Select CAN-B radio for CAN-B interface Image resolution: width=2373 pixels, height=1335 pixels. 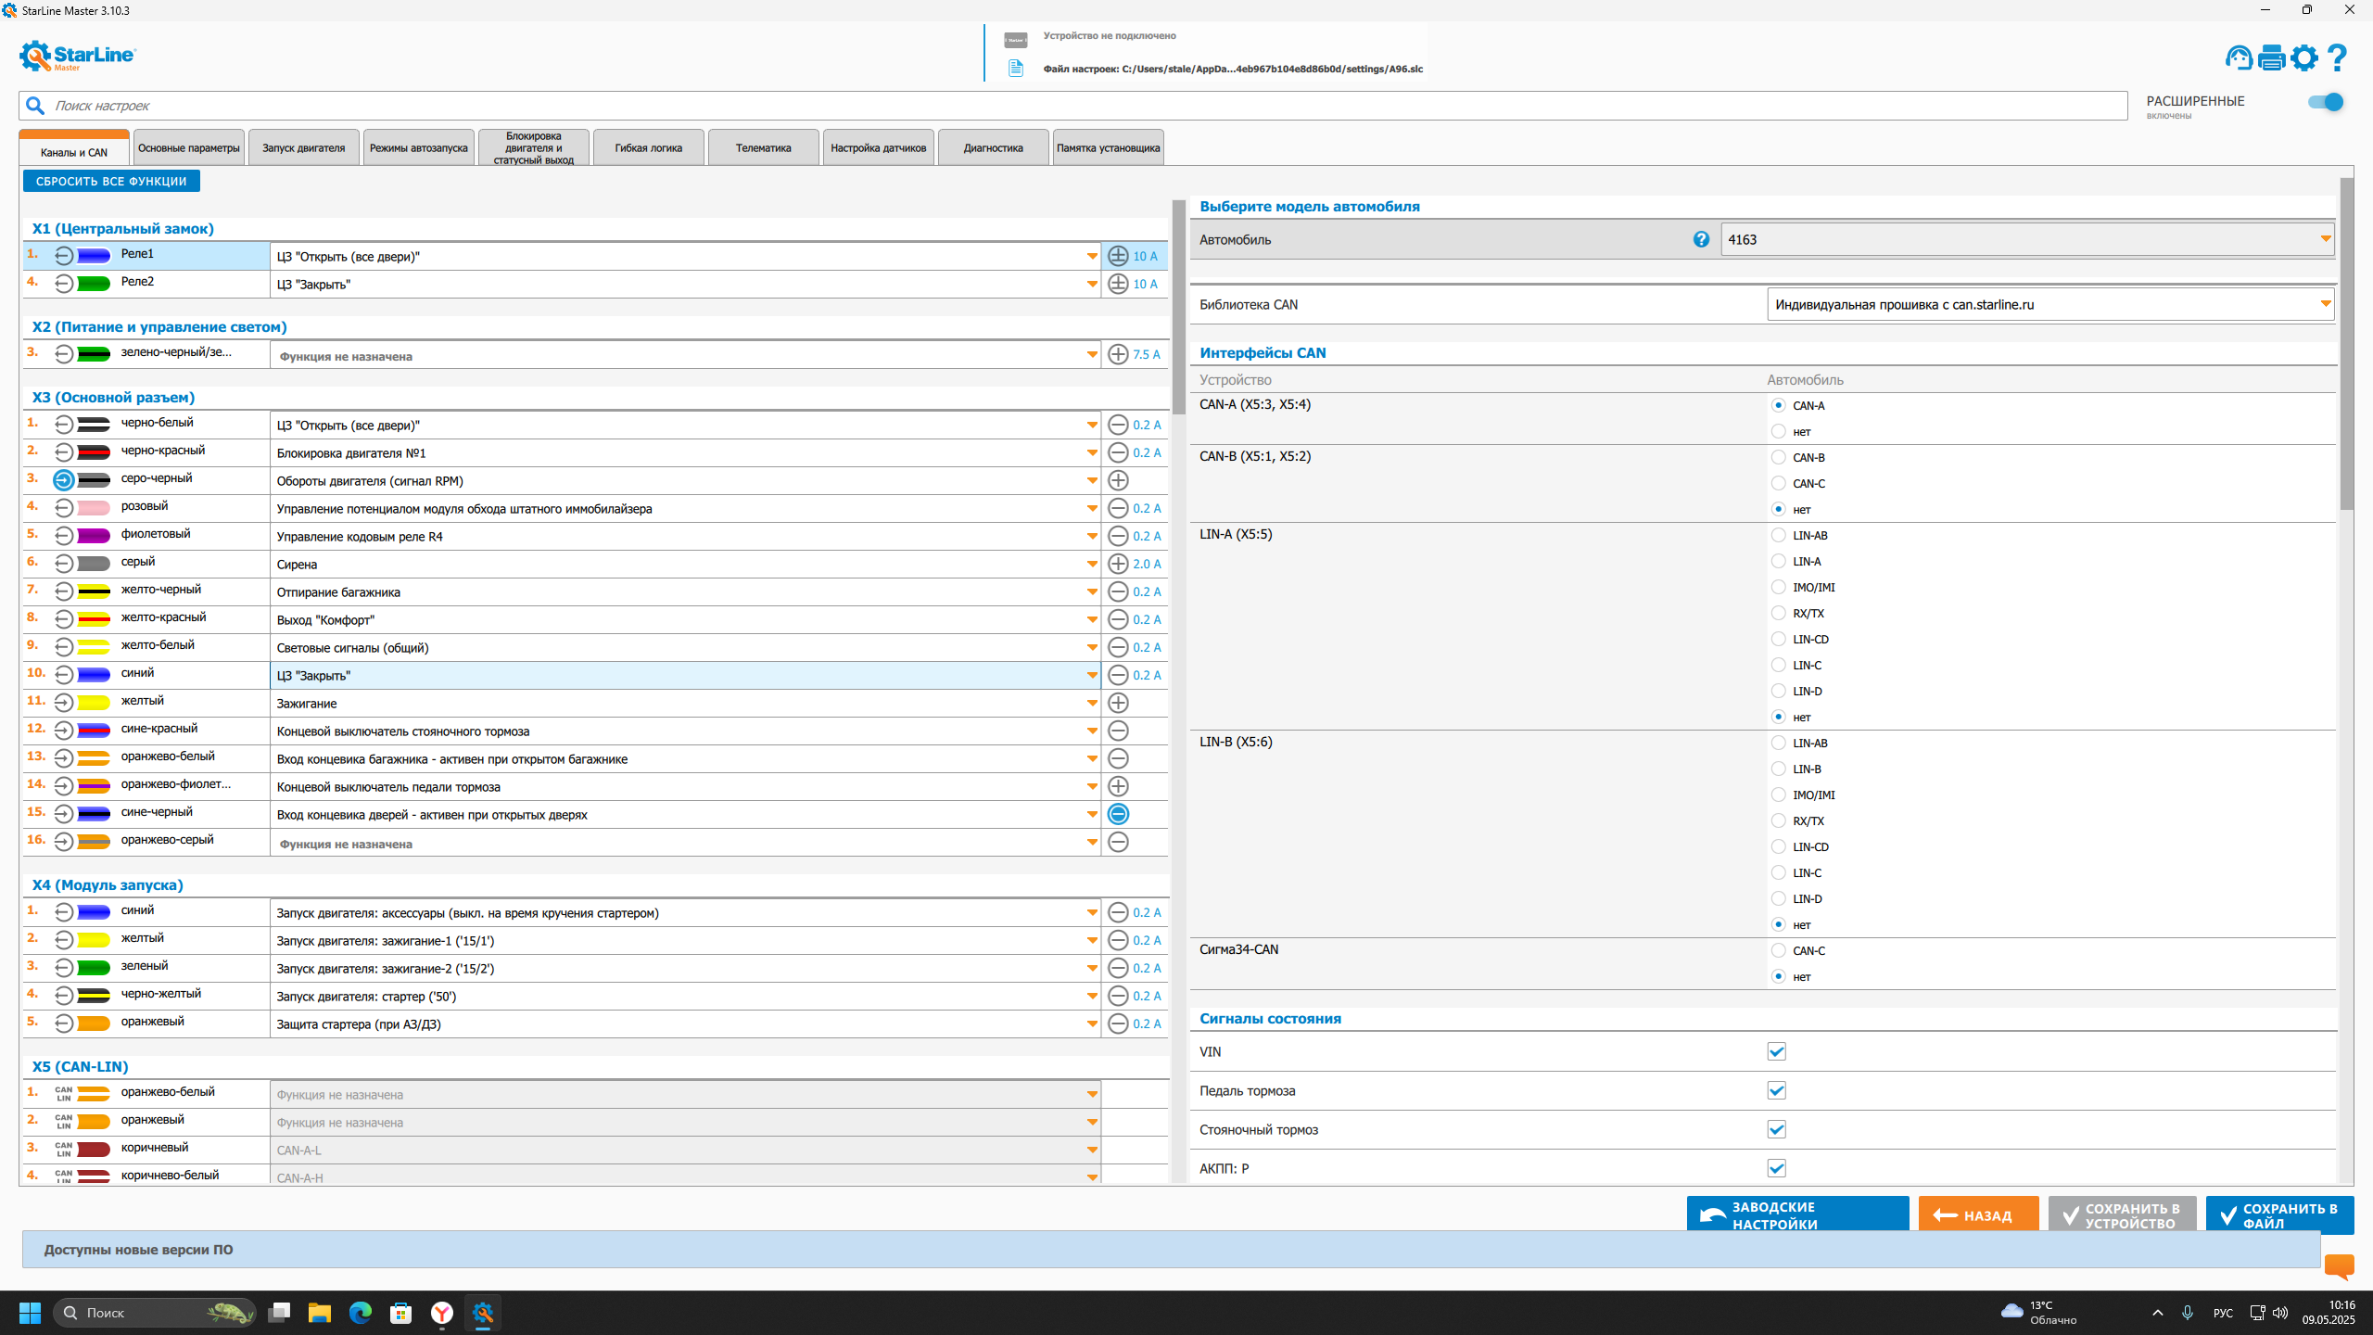coord(1778,457)
